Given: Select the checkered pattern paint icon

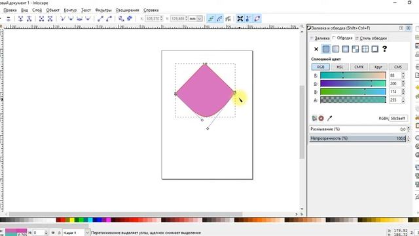Looking at the screenshot, I should click(x=355, y=49).
